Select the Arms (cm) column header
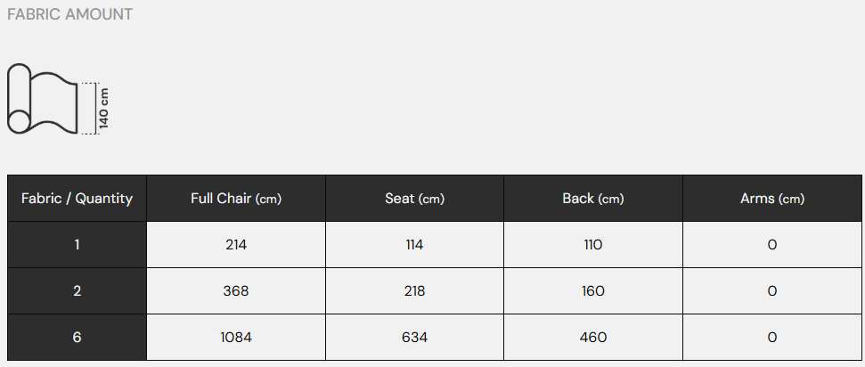865x367 pixels. click(x=771, y=199)
